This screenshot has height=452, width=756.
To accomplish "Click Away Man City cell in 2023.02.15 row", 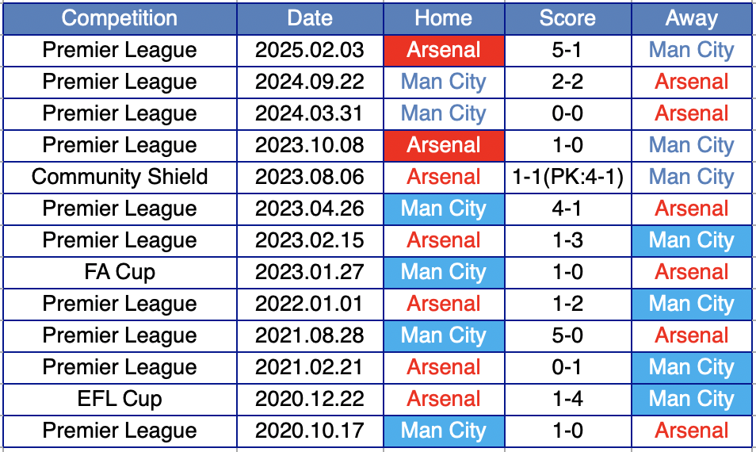I will point(692,241).
